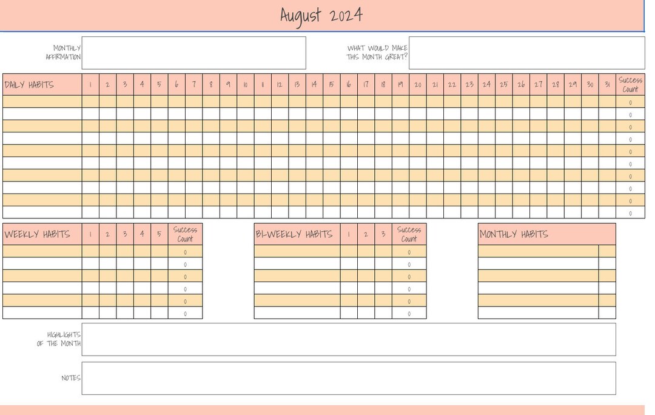Click day 1 column header under Daily Habits
Viewport: 655px width, 415px height.
pos(90,84)
